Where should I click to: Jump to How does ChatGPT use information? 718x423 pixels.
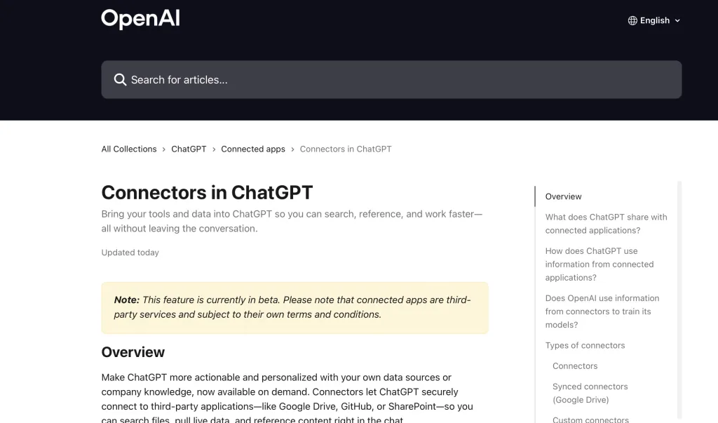599,264
